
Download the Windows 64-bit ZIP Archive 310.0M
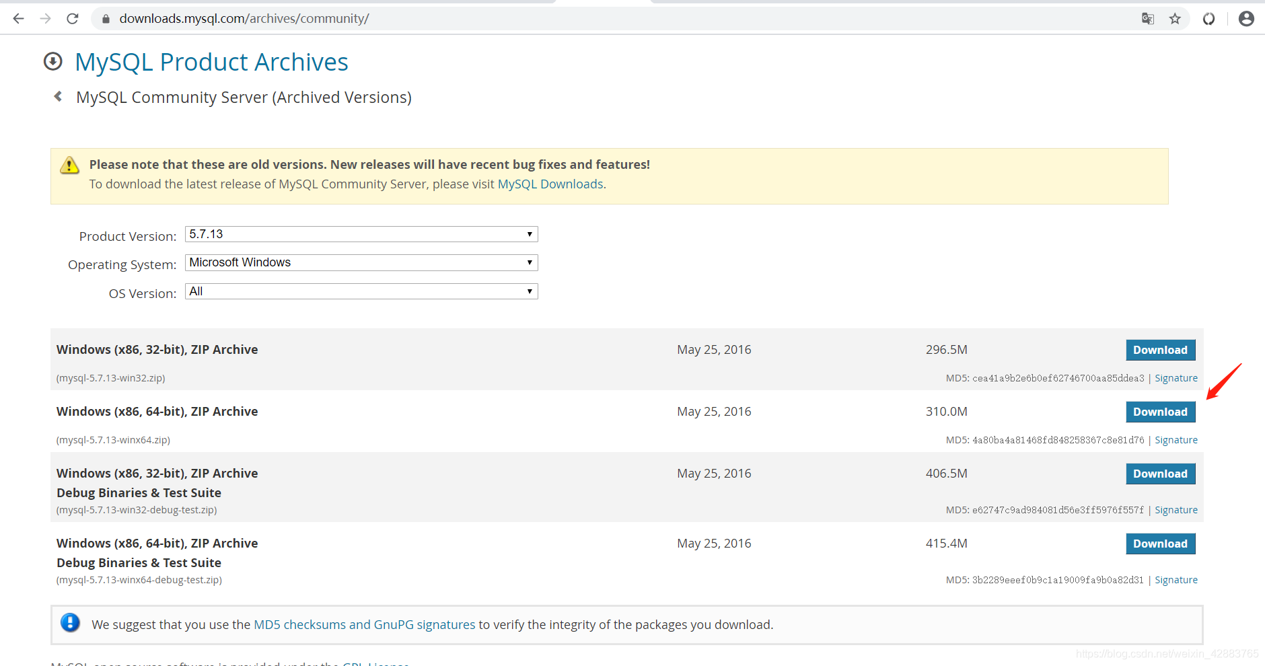point(1161,412)
